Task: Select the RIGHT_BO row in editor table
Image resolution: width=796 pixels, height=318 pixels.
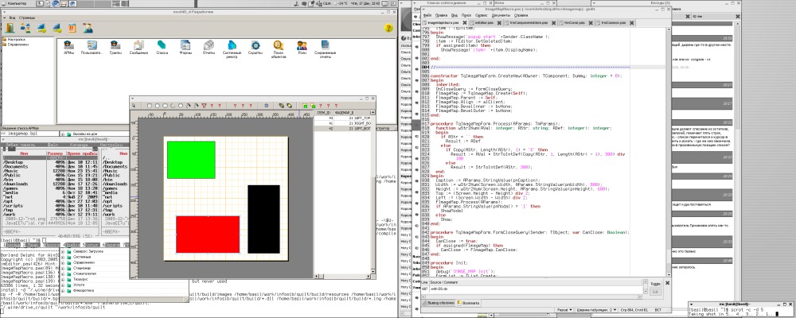Action: pyautogui.click(x=342, y=123)
